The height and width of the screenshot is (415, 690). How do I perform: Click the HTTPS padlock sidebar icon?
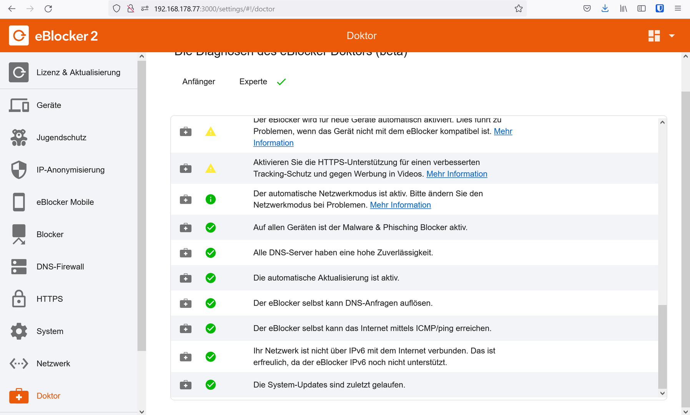[19, 299]
